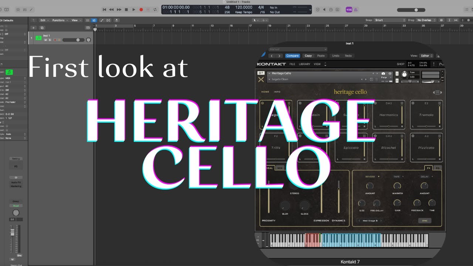Expand the Heritage Cello instrument name dropdown
Viewport: 473px width, 266px height.
tap(269, 74)
